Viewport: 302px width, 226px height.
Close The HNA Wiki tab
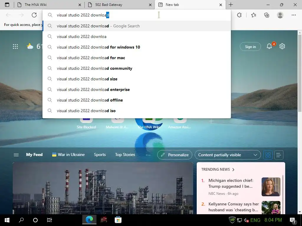point(80,5)
